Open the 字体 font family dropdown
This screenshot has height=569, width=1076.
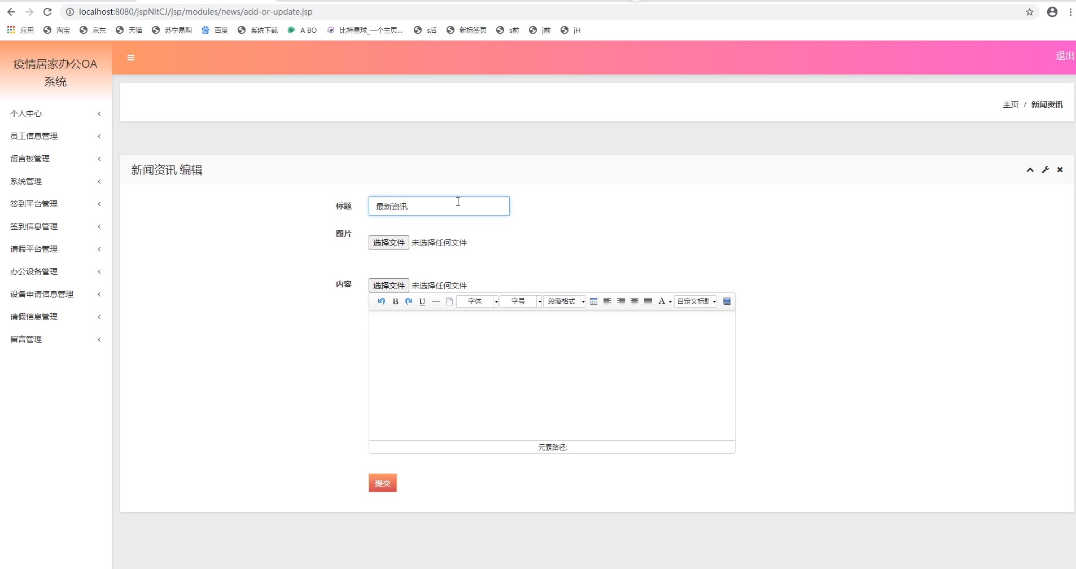pos(478,301)
